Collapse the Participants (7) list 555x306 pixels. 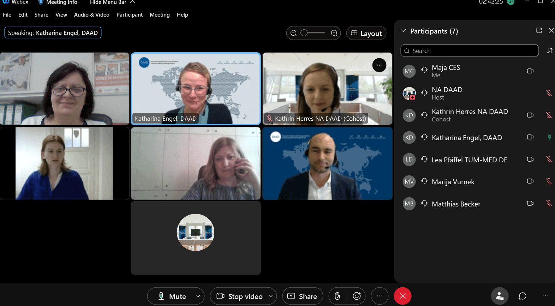click(x=403, y=31)
